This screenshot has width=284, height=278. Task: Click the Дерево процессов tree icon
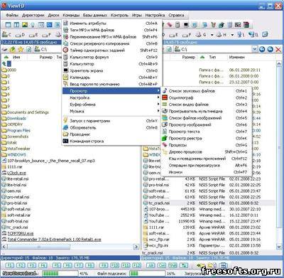point(165,151)
